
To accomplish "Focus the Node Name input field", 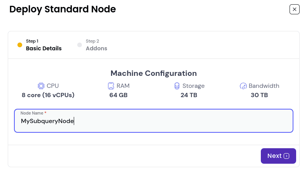I will [154, 121].
